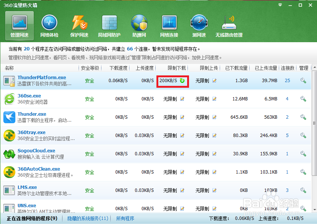
Task: Open the 网络连接 connections tool
Action: click(169, 26)
